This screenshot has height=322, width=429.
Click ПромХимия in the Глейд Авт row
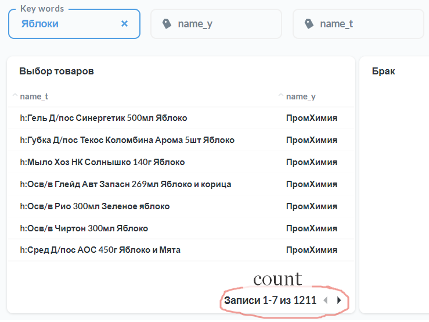(x=312, y=184)
